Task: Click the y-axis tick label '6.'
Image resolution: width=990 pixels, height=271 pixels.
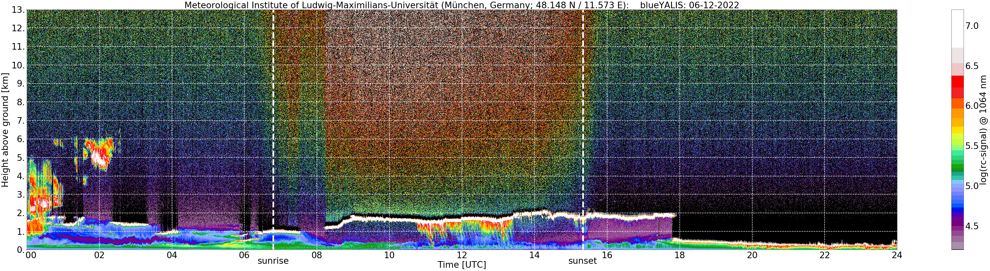Action: (21, 139)
